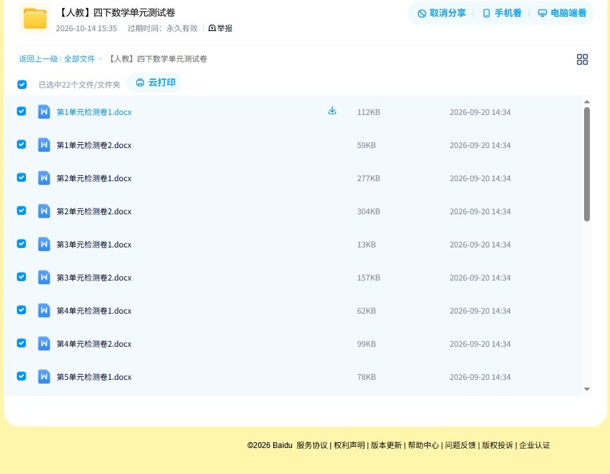The width and height of the screenshot is (610, 474).
Task: Click the scrollbar up arrow
Action: coord(587,101)
